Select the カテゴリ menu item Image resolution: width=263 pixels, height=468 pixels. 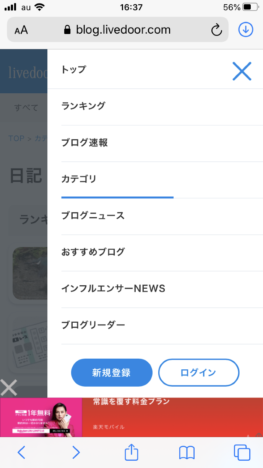tap(79, 179)
